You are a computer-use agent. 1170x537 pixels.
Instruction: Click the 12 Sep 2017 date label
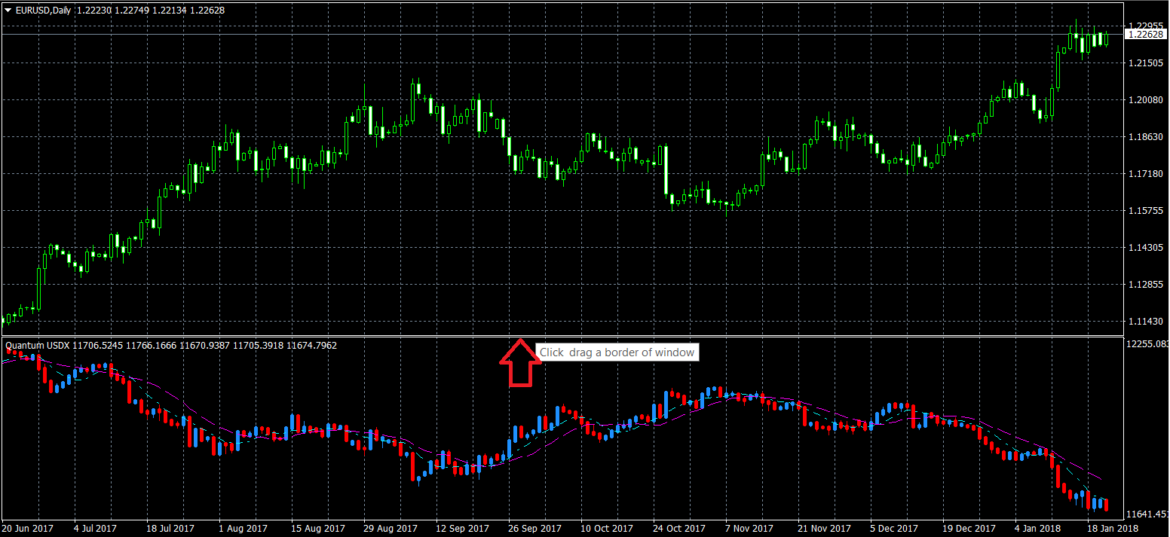click(461, 529)
